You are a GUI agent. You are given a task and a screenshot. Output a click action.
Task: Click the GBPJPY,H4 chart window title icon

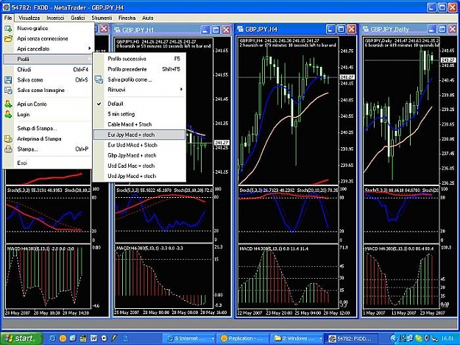[x=240, y=29]
